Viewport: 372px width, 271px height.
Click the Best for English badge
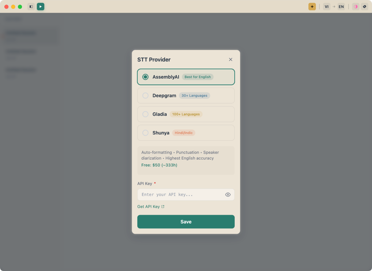[197, 77]
